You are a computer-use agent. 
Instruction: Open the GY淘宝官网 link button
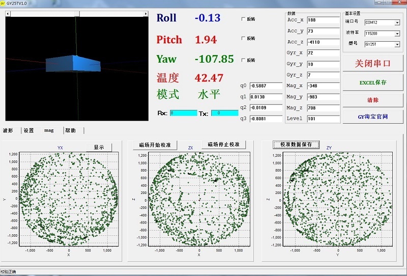pos(373,117)
